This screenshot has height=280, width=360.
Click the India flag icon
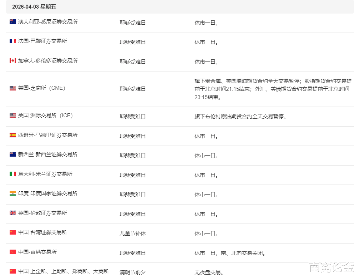[x=12, y=193]
